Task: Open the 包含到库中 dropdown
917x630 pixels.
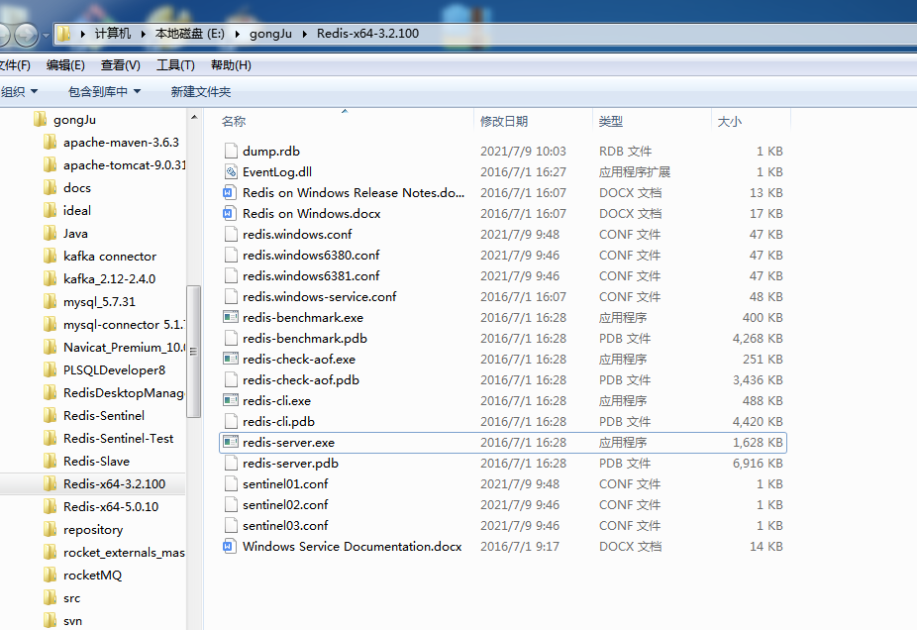Action: (x=104, y=92)
